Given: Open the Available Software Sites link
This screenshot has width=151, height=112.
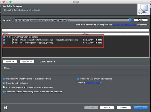Looking at the screenshot, I should [x=124, y=25].
